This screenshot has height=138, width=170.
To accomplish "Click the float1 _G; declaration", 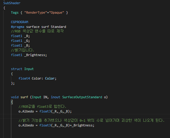I will tap(20, 41).
